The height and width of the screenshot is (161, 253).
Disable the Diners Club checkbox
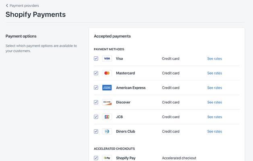click(96, 131)
